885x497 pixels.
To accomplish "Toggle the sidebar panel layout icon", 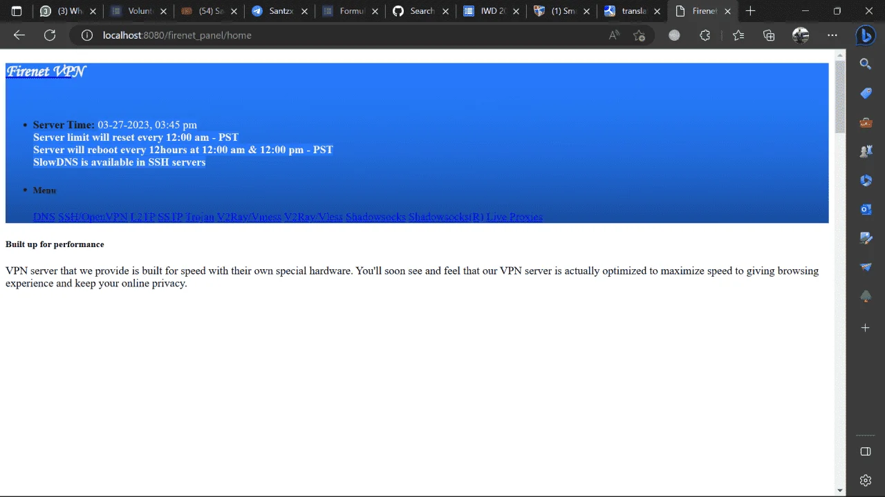I will [x=865, y=451].
